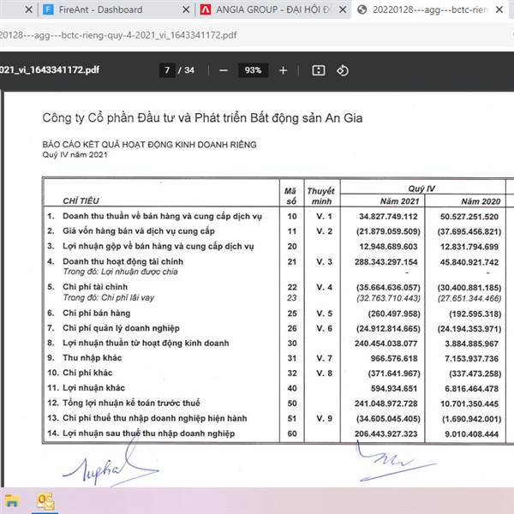Click value (35.664.636.057)
This screenshot has width=514, height=514.
click(x=388, y=288)
